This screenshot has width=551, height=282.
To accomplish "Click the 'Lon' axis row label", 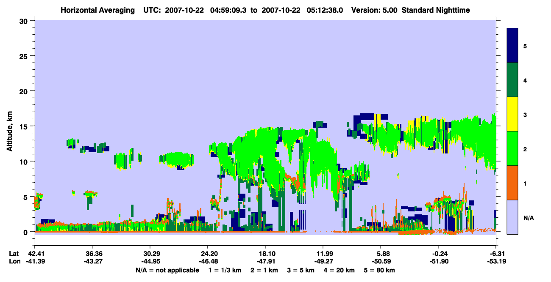I will click(14, 261).
